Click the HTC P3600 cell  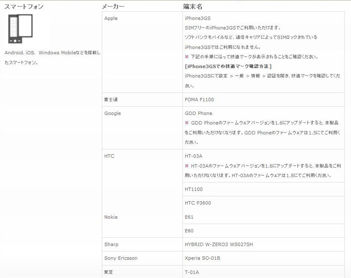(x=263, y=203)
